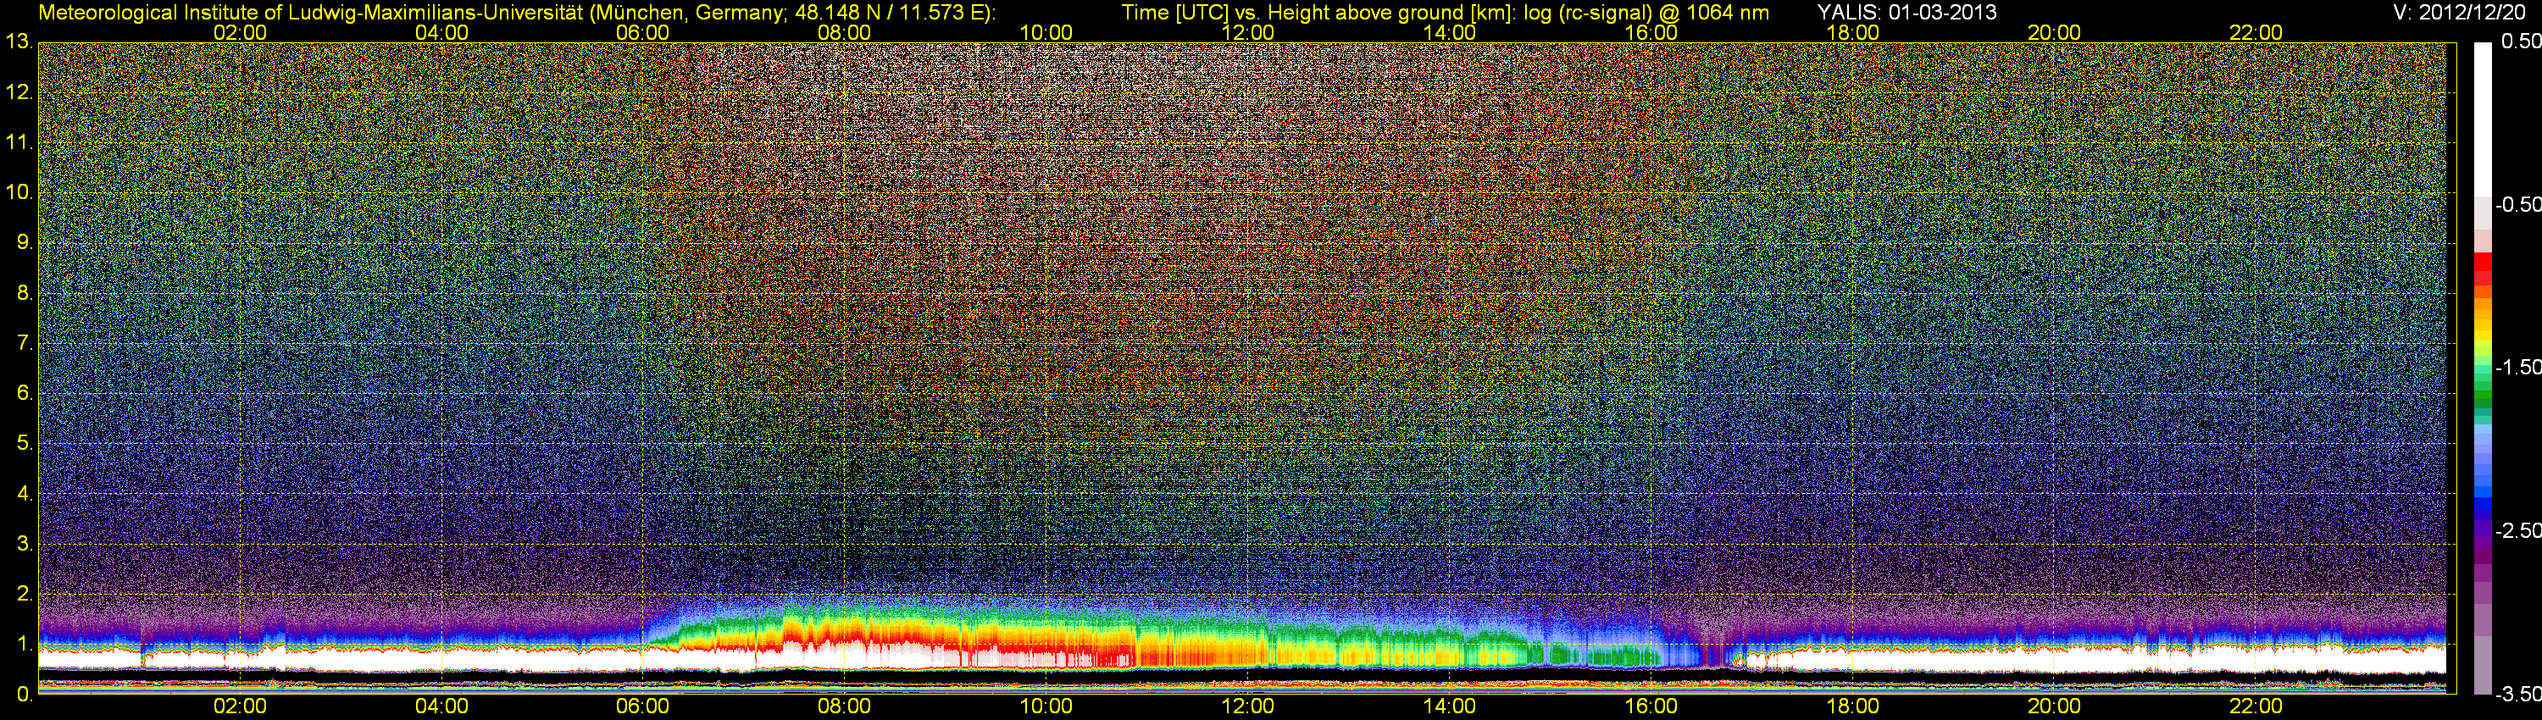Click the 02:00 label on the bottom time axis

240,706
